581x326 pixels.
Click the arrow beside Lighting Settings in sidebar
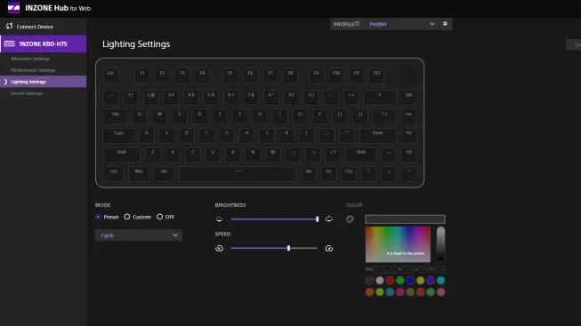pos(5,82)
